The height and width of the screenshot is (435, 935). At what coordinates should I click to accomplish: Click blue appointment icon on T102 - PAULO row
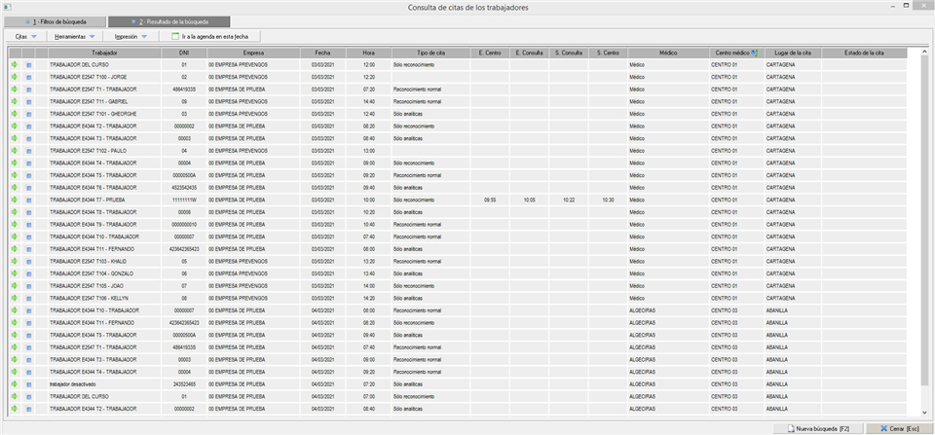pyautogui.click(x=28, y=151)
